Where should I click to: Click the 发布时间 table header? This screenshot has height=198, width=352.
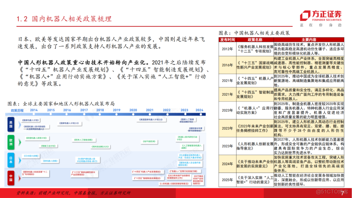click(227, 39)
